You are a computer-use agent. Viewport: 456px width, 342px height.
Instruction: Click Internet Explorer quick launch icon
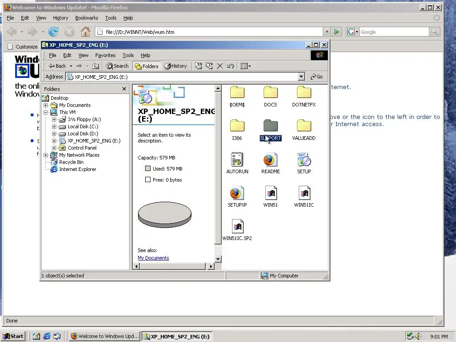46,336
